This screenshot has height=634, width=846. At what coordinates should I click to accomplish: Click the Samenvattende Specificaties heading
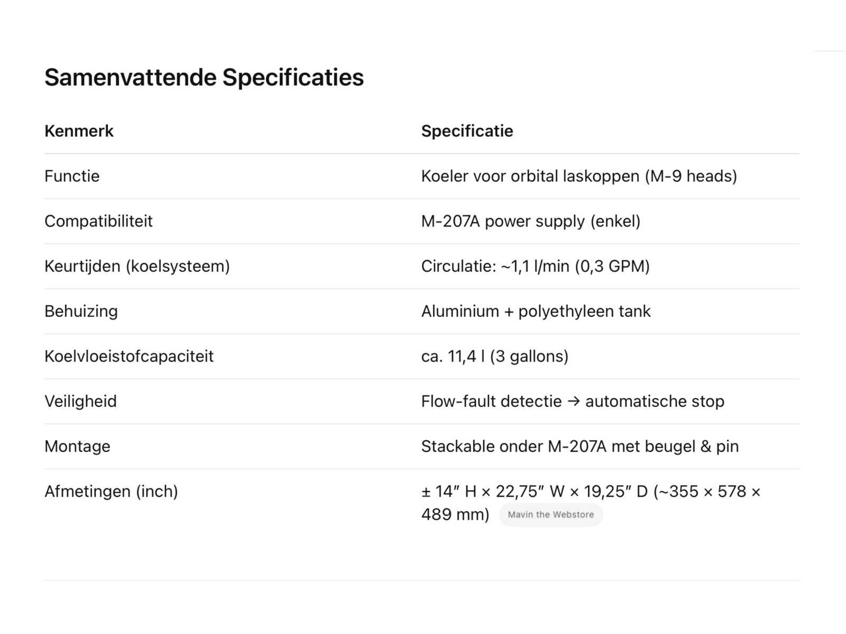tap(204, 77)
